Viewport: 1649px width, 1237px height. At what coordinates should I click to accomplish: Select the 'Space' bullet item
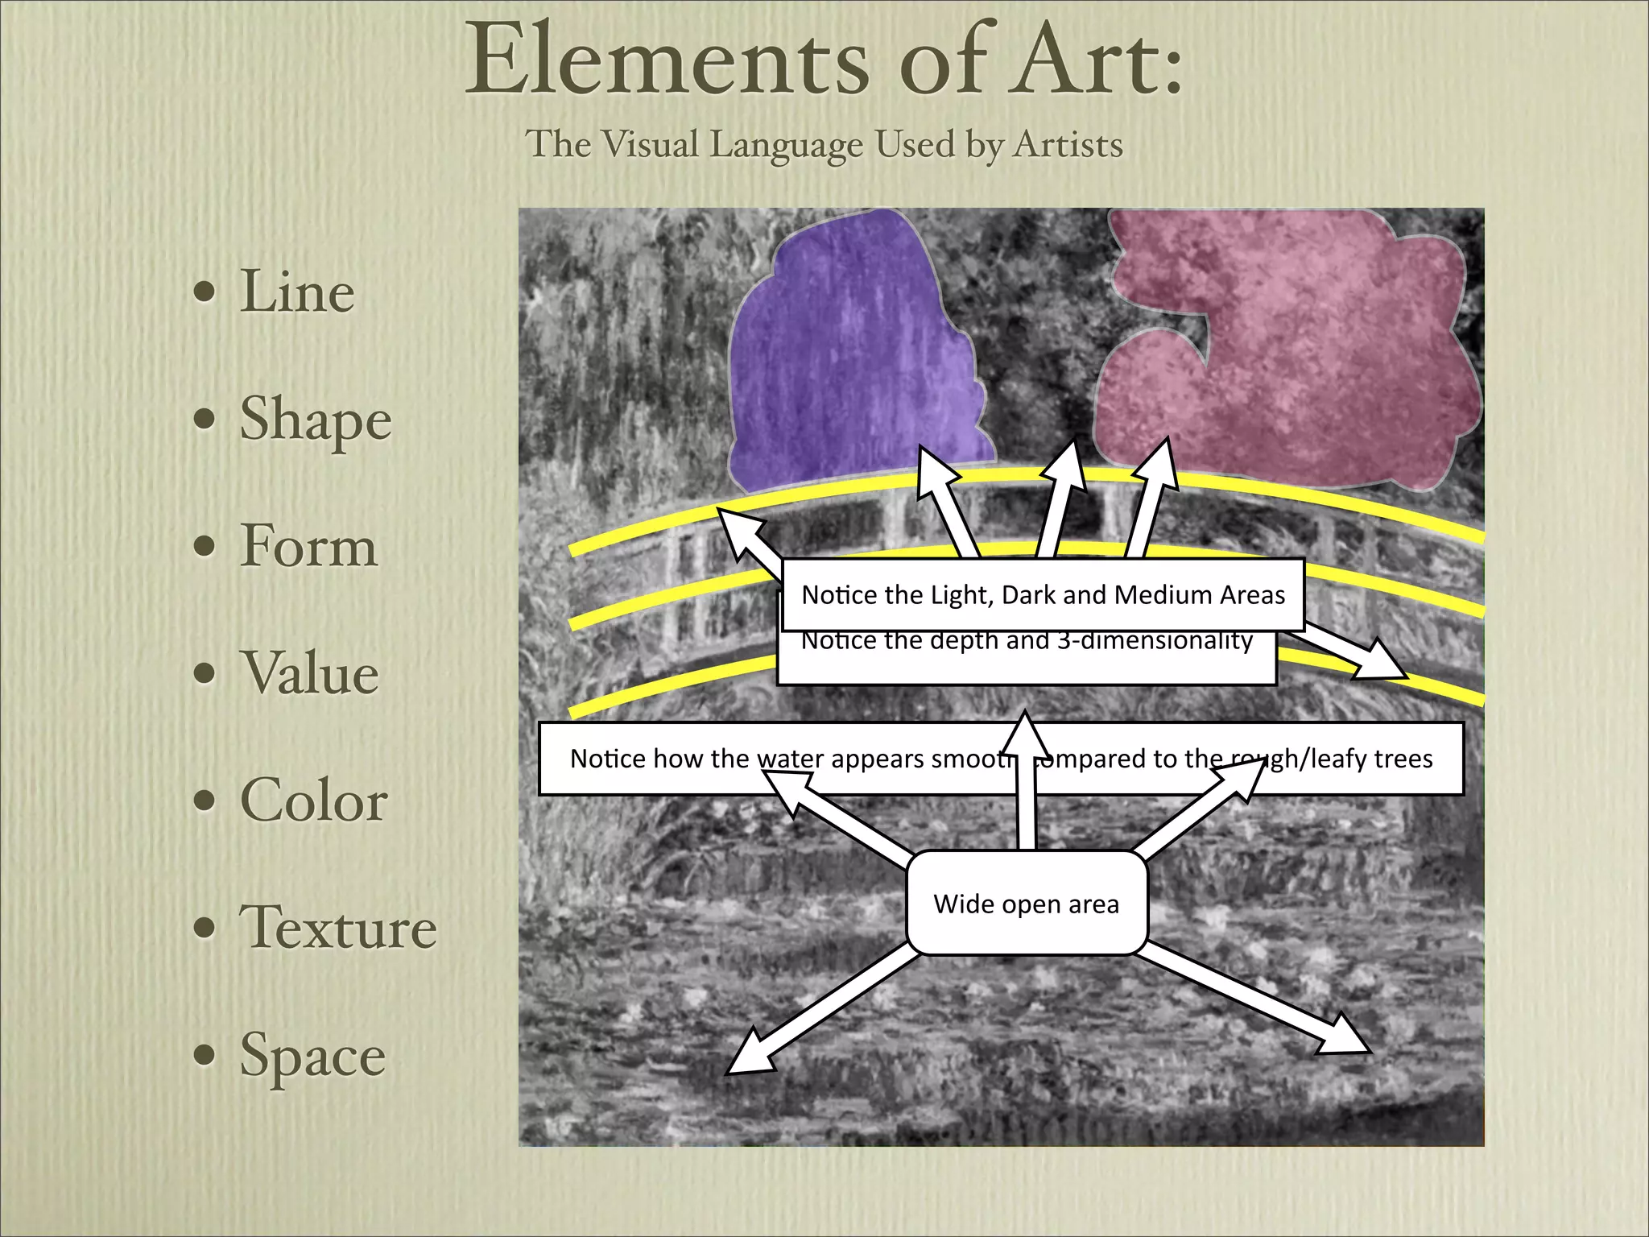[312, 1057]
